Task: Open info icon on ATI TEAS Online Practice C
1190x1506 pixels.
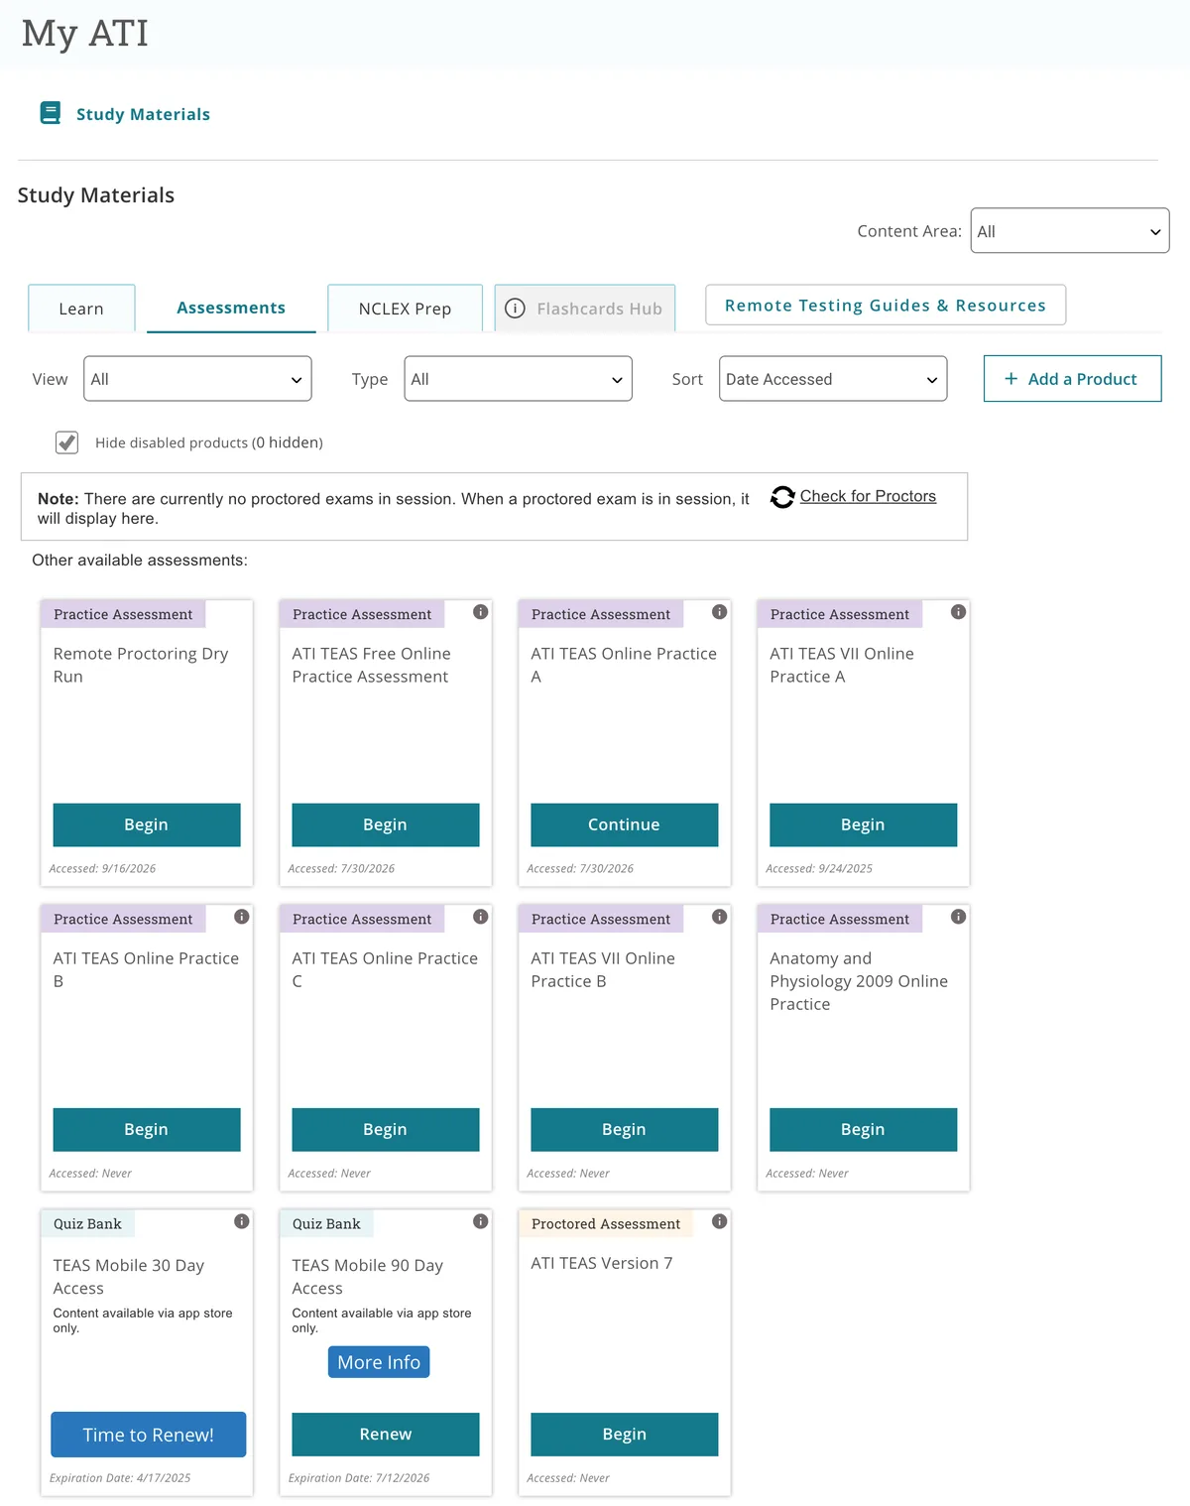Action: point(481,917)
